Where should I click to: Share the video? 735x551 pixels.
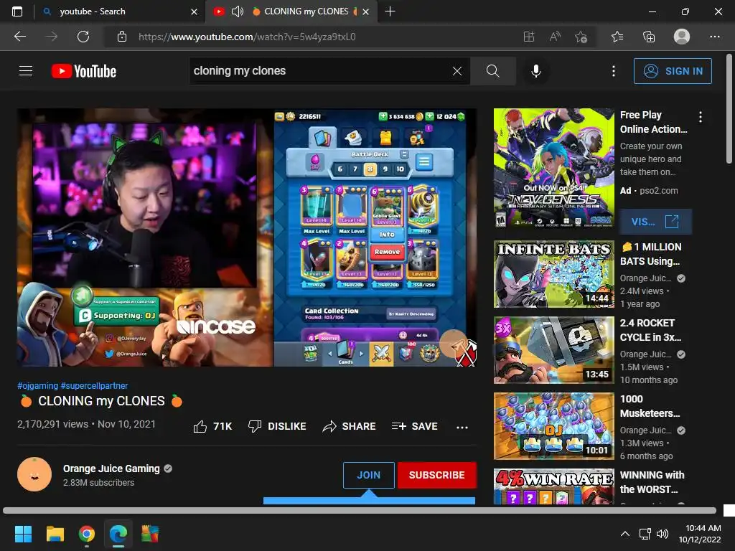350,426
